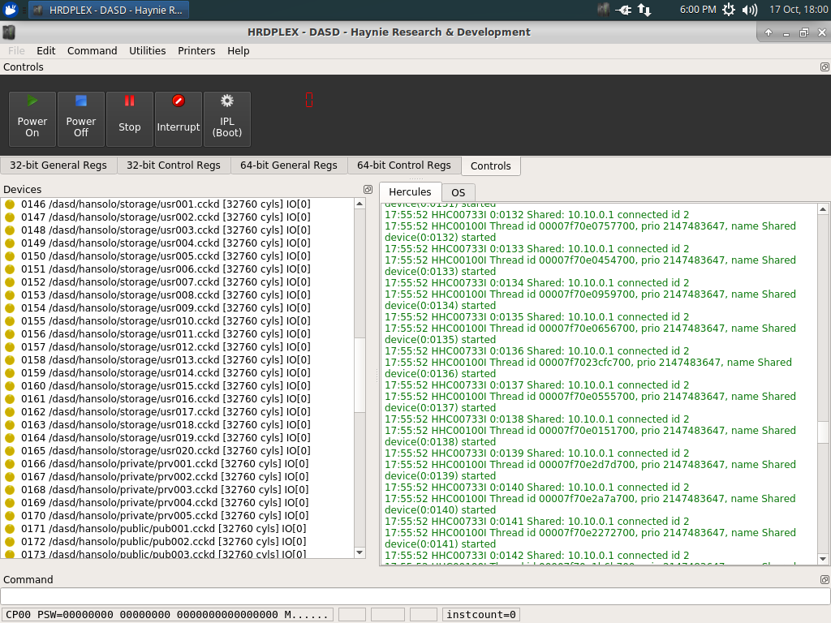The height and width of the screenshot is (623, 831).
Task: Focus the Command input field
Action: pos(415,596)
